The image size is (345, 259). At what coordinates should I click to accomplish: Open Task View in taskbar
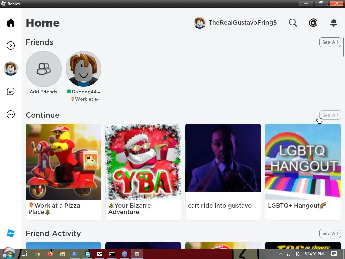point(24,254)
